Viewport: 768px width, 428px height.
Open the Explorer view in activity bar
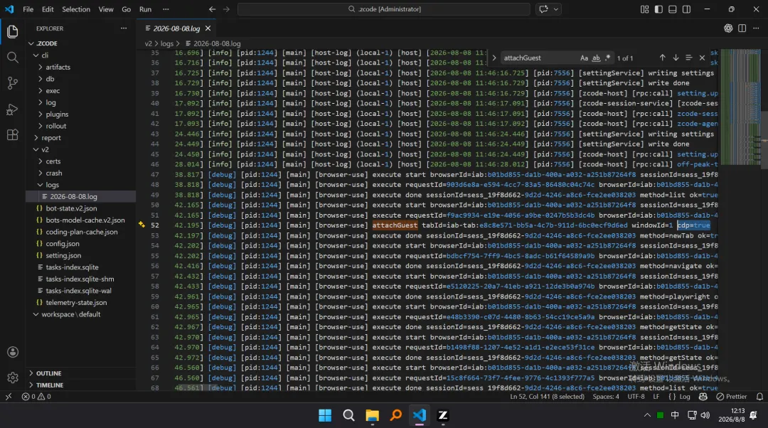click(13, 32)
